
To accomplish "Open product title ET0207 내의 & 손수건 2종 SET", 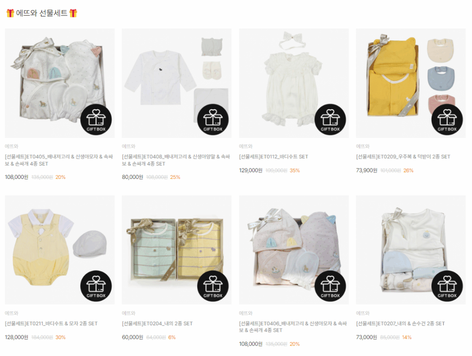I will point(401,323).
